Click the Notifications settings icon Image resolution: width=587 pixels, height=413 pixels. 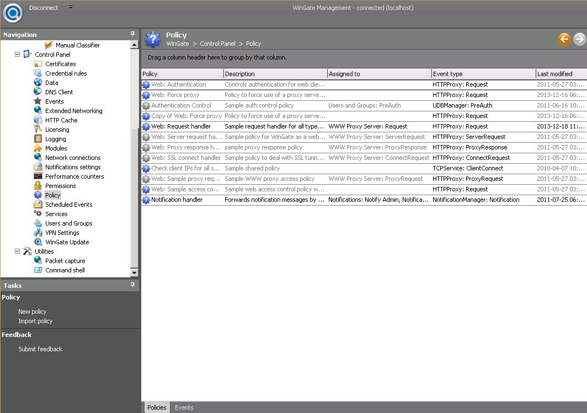click(38, 167)
